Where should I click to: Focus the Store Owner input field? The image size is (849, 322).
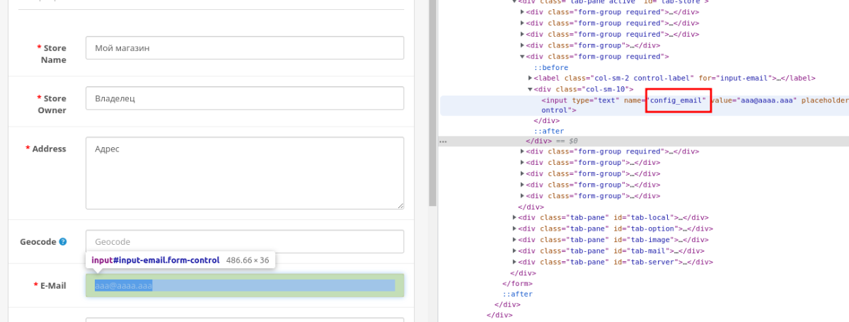click(244, 98)
